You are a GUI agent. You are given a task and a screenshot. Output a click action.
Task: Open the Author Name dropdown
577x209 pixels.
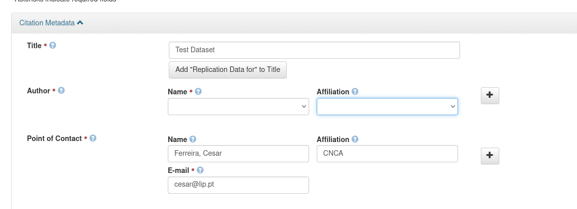click(x=238, y=107)
